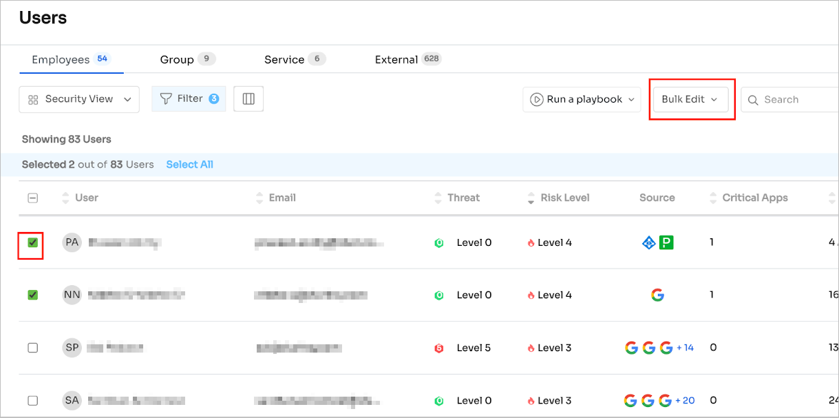Click the SP avatar icon
Image resolution: width=839 pixels, height=418 pixels.
72,348
